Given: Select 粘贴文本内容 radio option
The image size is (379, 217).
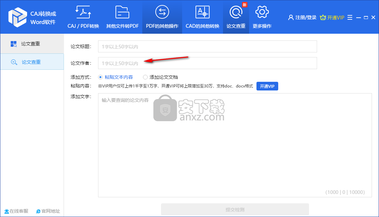Looking at the screenshot, I should click(116, 77).
